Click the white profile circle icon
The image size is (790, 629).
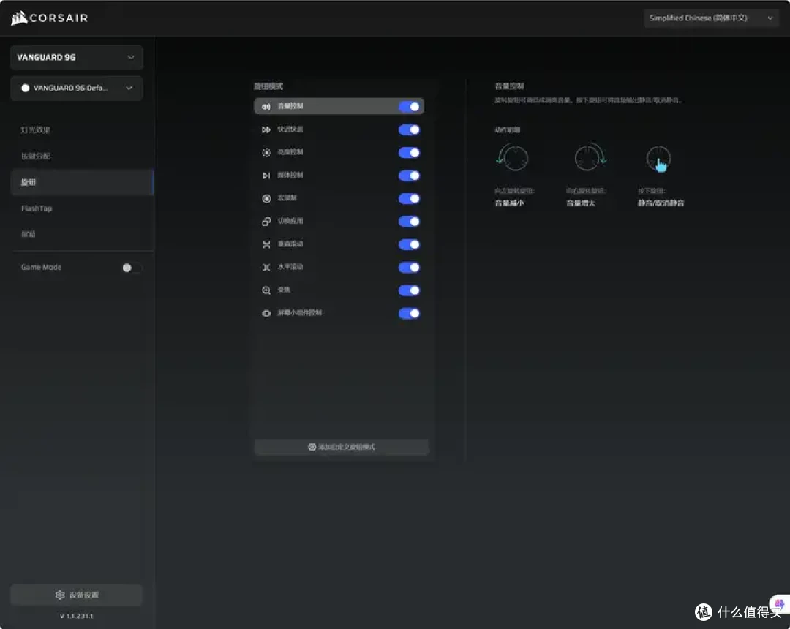(x=25, y=88)
